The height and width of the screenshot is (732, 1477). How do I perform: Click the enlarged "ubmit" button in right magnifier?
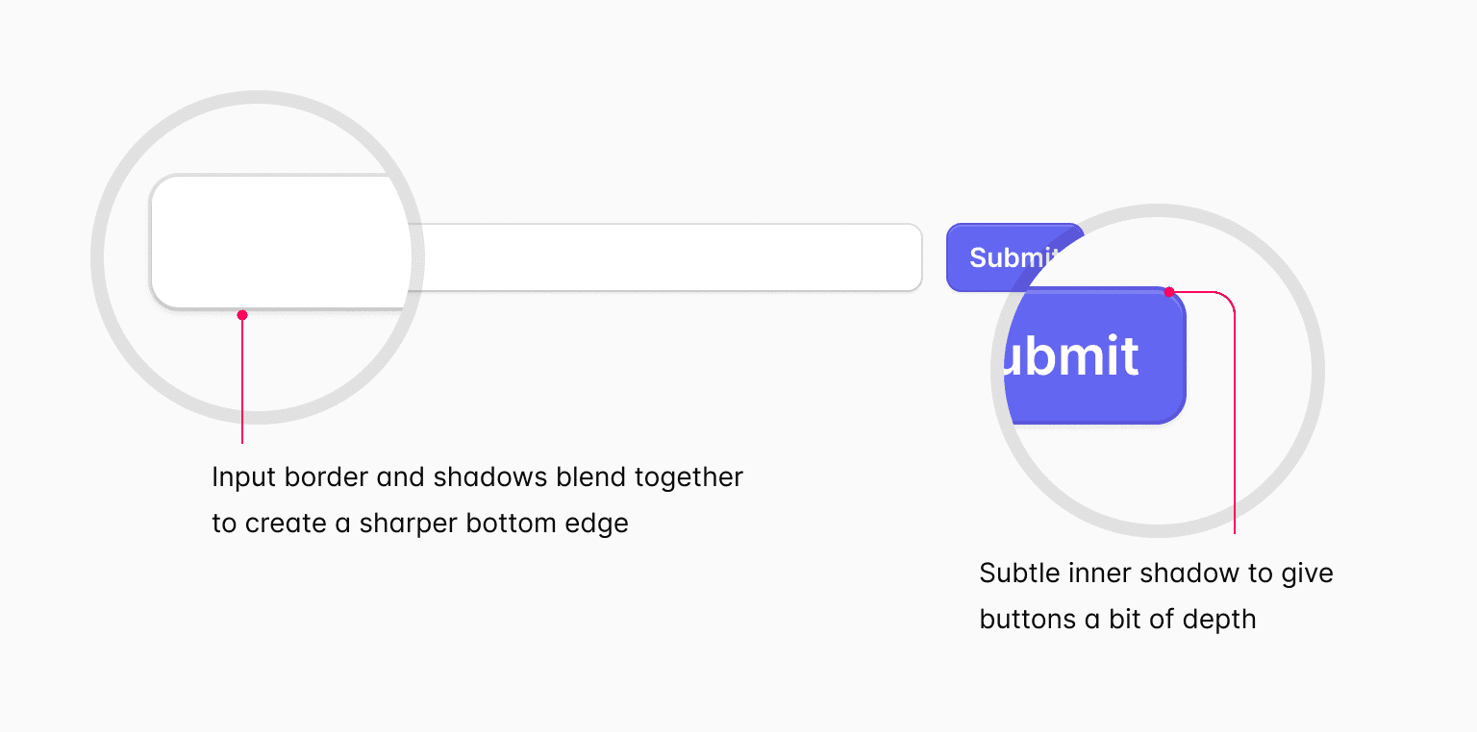point(1087,355)
